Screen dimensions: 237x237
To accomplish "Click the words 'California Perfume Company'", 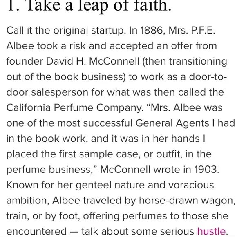I will tap(74, 108).
